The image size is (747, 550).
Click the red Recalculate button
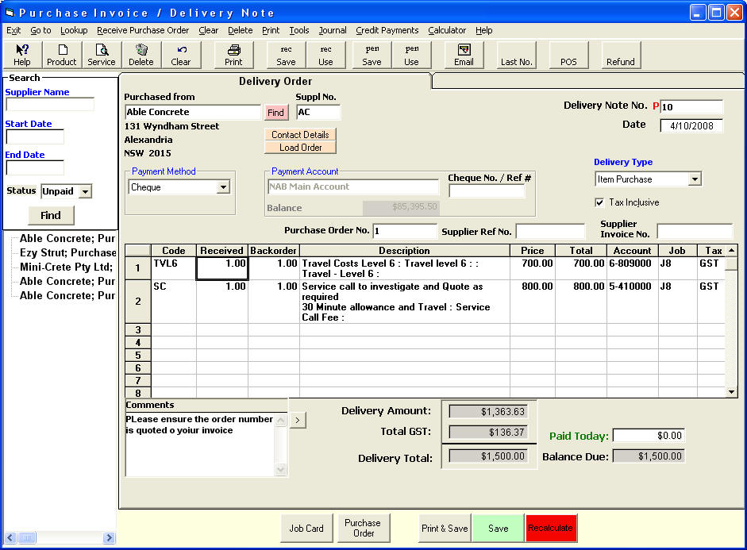[x=551, y=528]
